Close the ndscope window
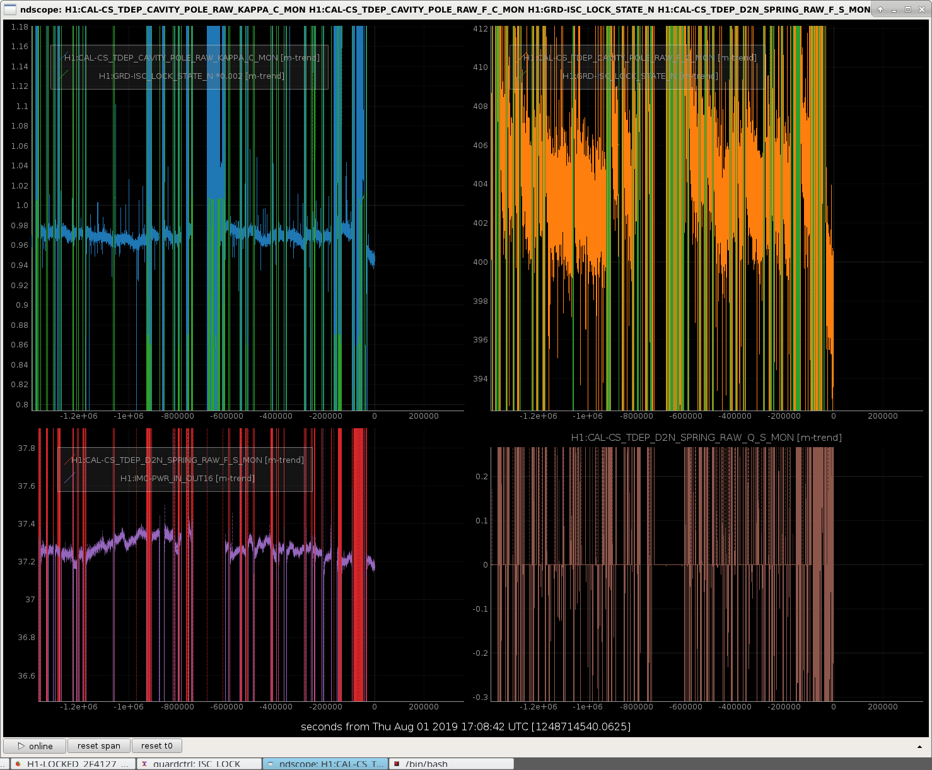This screenshot has height=770, width=932. pos(922,9)
